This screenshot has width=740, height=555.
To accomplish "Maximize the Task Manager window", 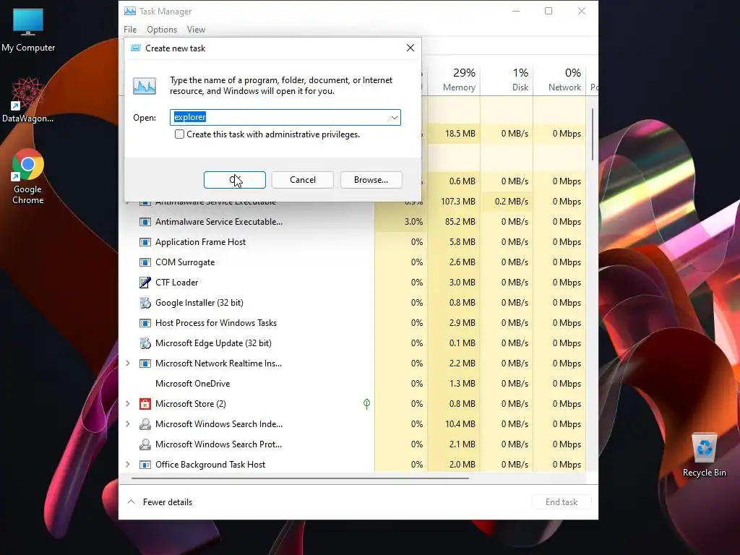I will (548, 11).
